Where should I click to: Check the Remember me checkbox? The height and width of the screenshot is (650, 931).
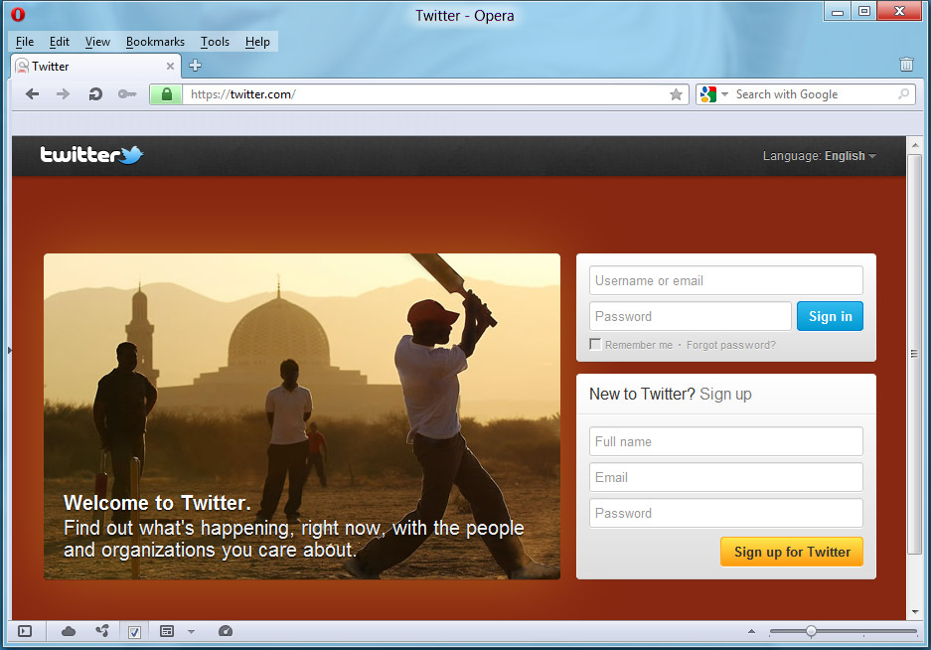(595, 344)
